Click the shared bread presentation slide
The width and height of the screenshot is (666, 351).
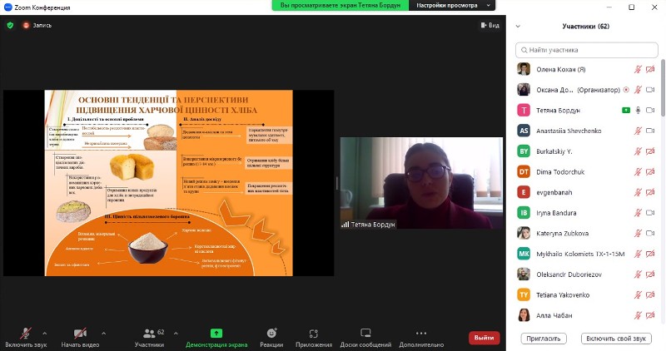point(169,183)
